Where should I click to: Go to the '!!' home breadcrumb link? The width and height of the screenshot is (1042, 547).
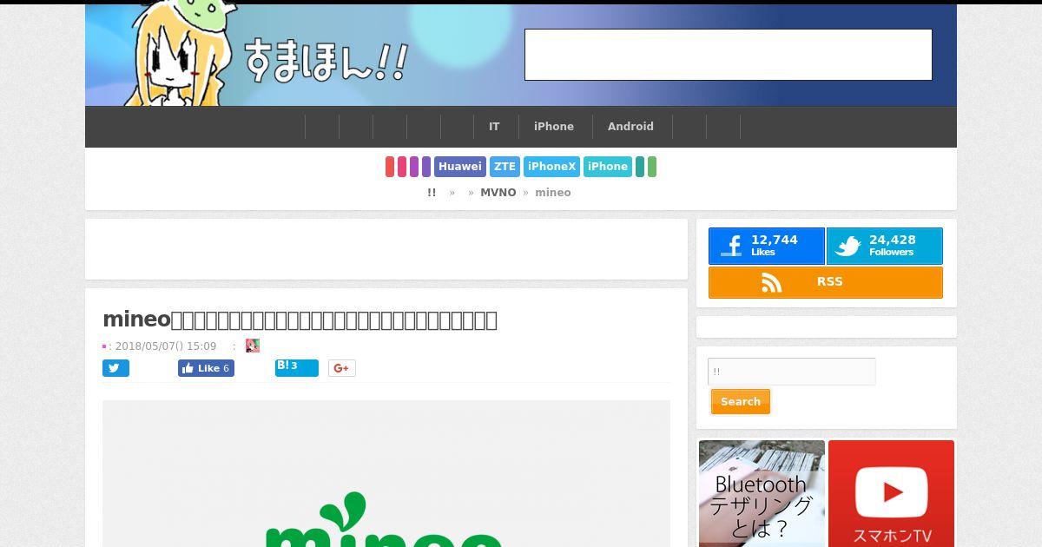(432, 193)
